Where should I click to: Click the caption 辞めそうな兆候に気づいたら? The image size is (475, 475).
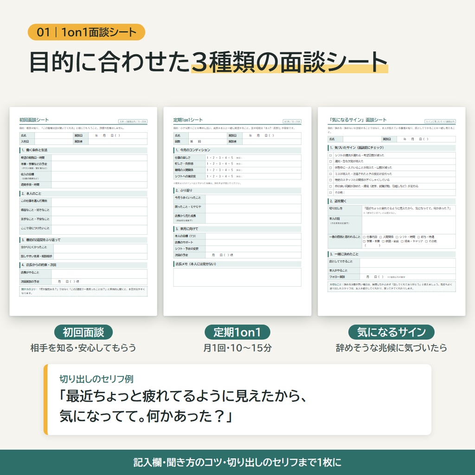(392, 348)
